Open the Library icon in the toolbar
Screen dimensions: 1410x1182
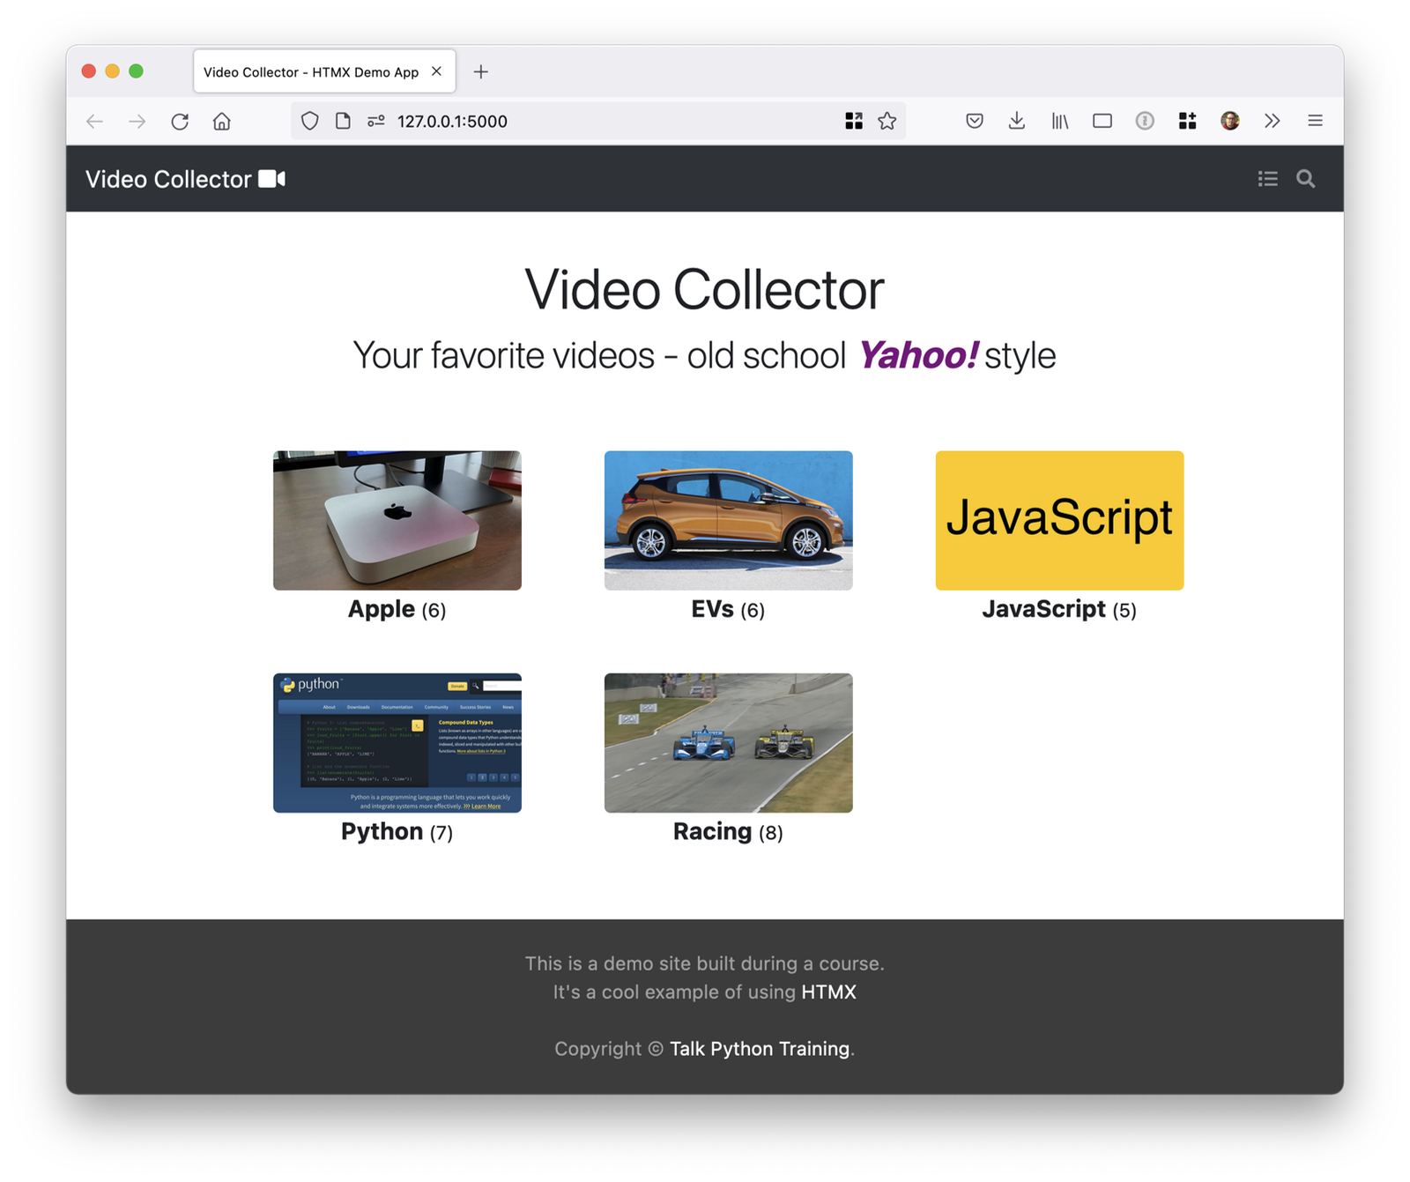pos(1059,121)
